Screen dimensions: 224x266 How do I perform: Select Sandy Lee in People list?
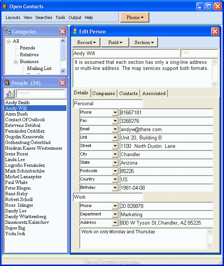pyautogui.click(x=35, y=211)
